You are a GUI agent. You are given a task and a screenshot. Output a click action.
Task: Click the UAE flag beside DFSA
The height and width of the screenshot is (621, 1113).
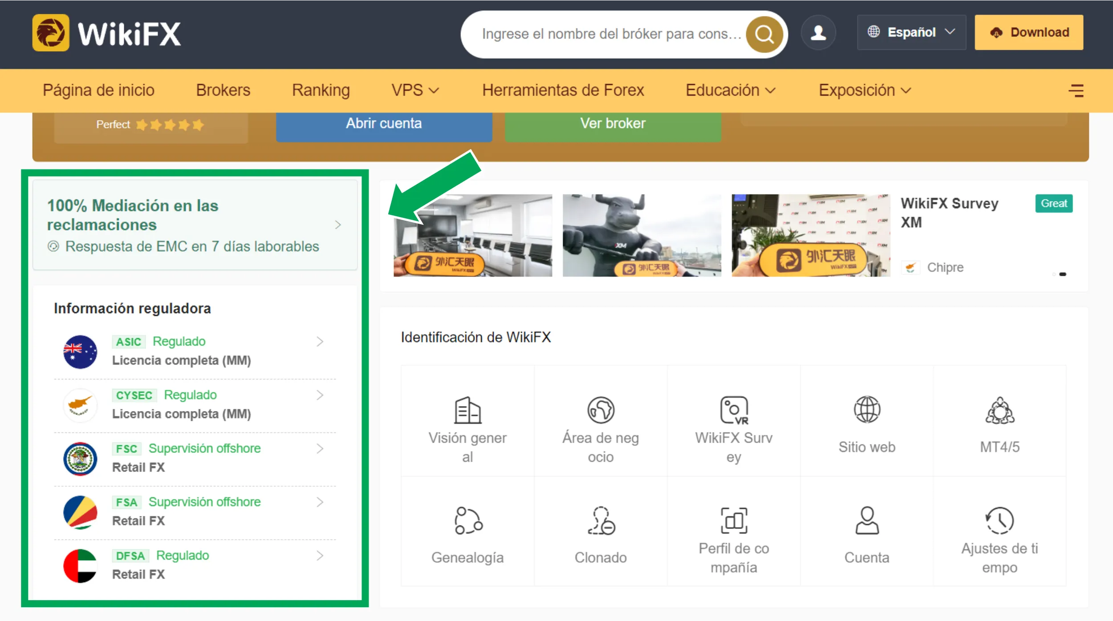tap(80, 566)
